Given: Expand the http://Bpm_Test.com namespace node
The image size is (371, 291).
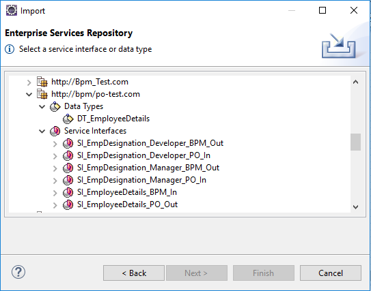Looking at the screenshot, I should pos(29,82).
